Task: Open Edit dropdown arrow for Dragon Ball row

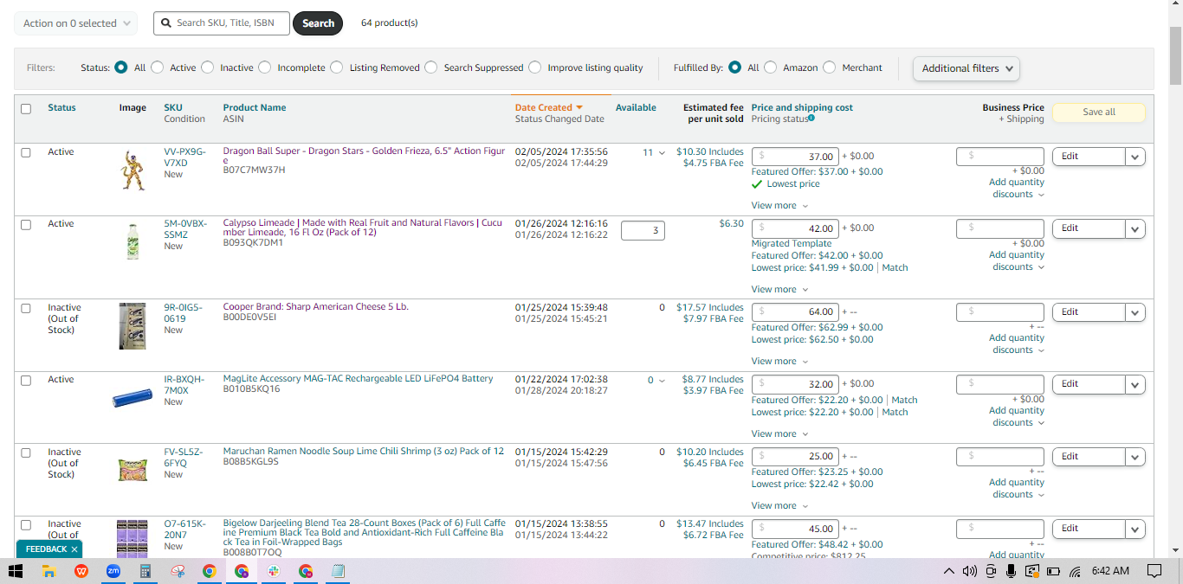Action: (x=1135, y=157)
